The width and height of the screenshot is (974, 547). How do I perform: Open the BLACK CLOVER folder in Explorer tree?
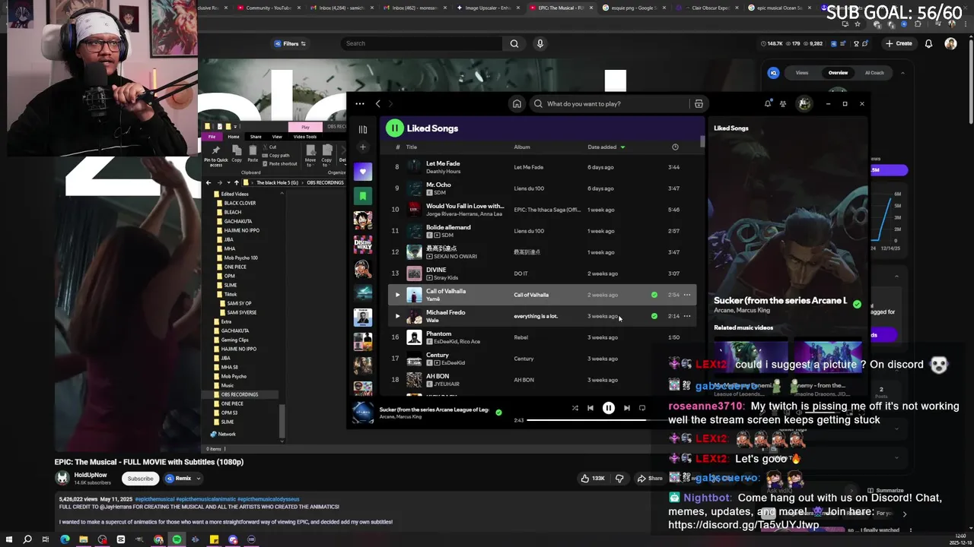tap(236, 204)
